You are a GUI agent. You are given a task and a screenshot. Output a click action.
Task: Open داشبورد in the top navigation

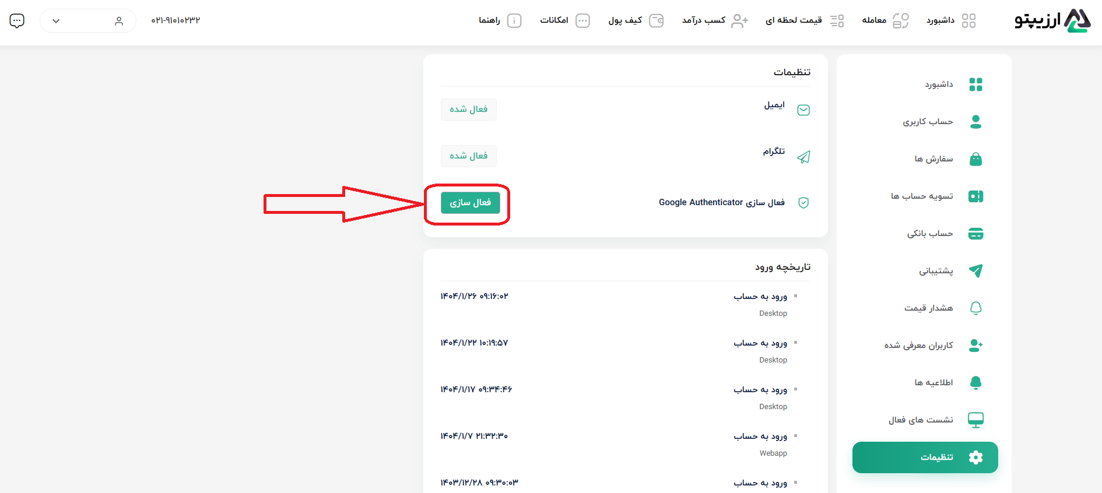click(940, 20)
